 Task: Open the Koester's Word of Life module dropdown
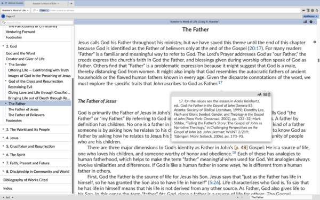[x=15, y=10]
